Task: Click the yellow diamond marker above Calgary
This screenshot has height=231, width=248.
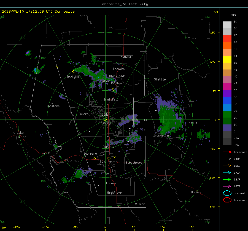Action: pyautogui.click(x=109, y=158)
